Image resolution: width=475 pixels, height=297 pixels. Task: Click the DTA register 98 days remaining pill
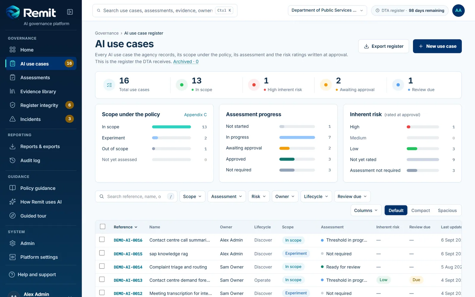point(410,10)
